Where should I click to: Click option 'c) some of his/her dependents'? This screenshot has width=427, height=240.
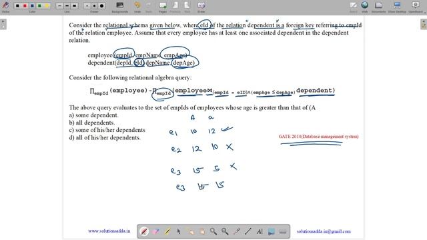pos(107,130)
